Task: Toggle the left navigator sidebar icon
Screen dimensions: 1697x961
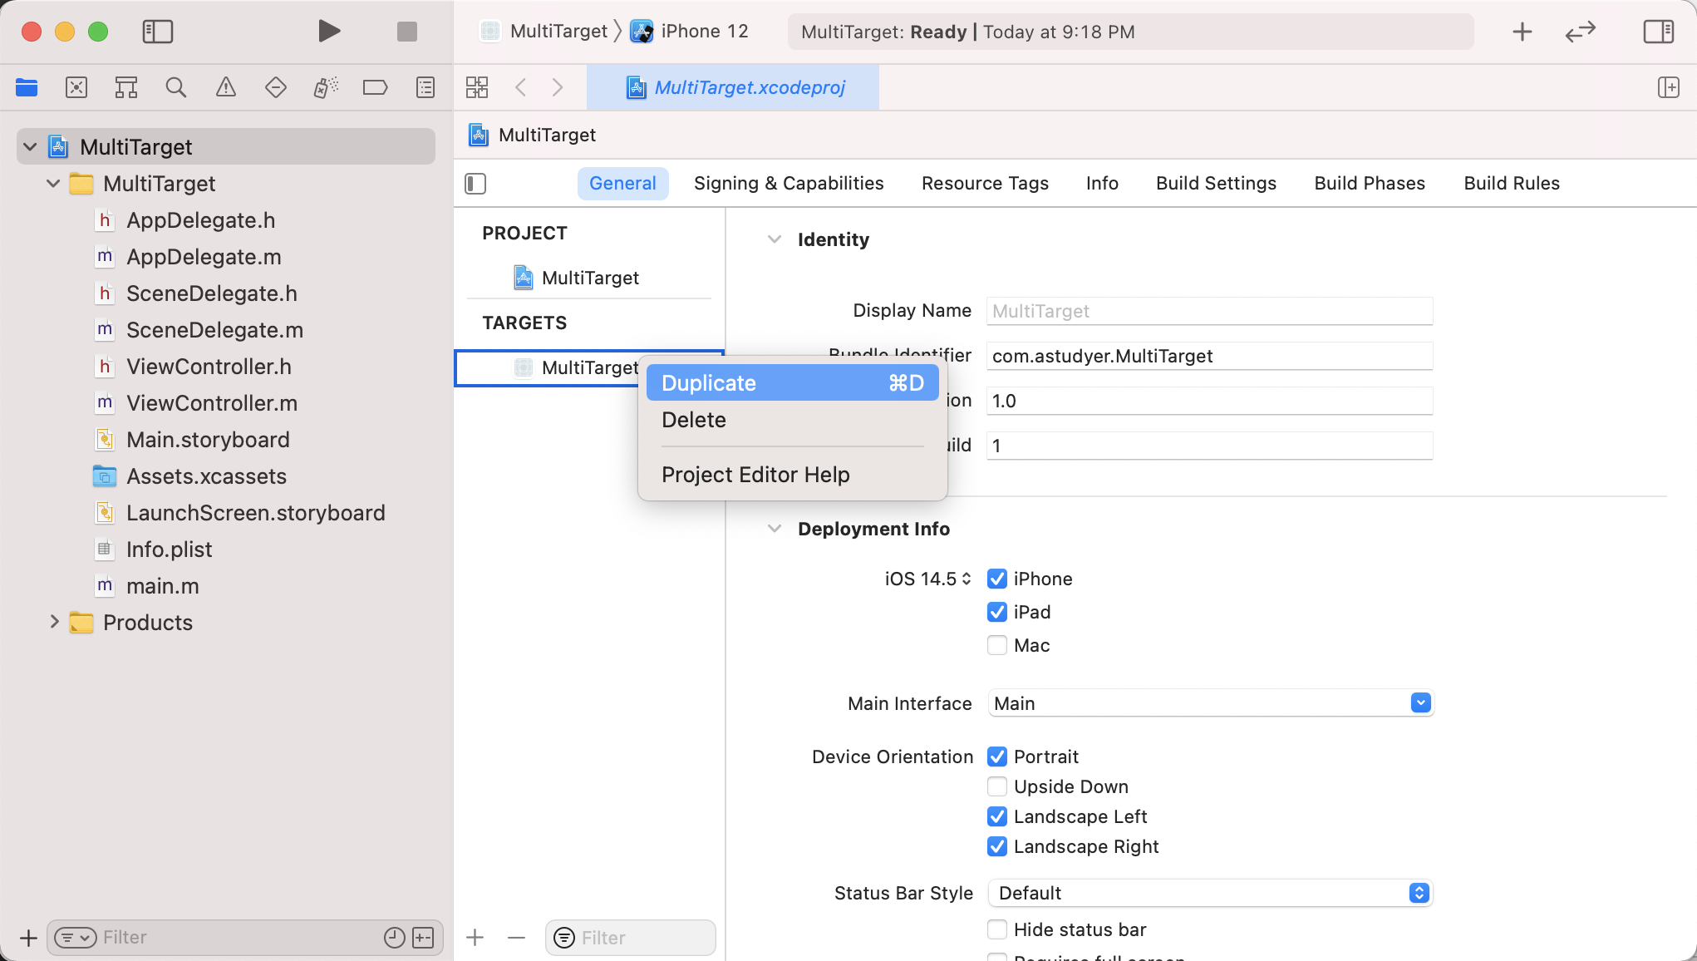Action: tap(157, 32)
